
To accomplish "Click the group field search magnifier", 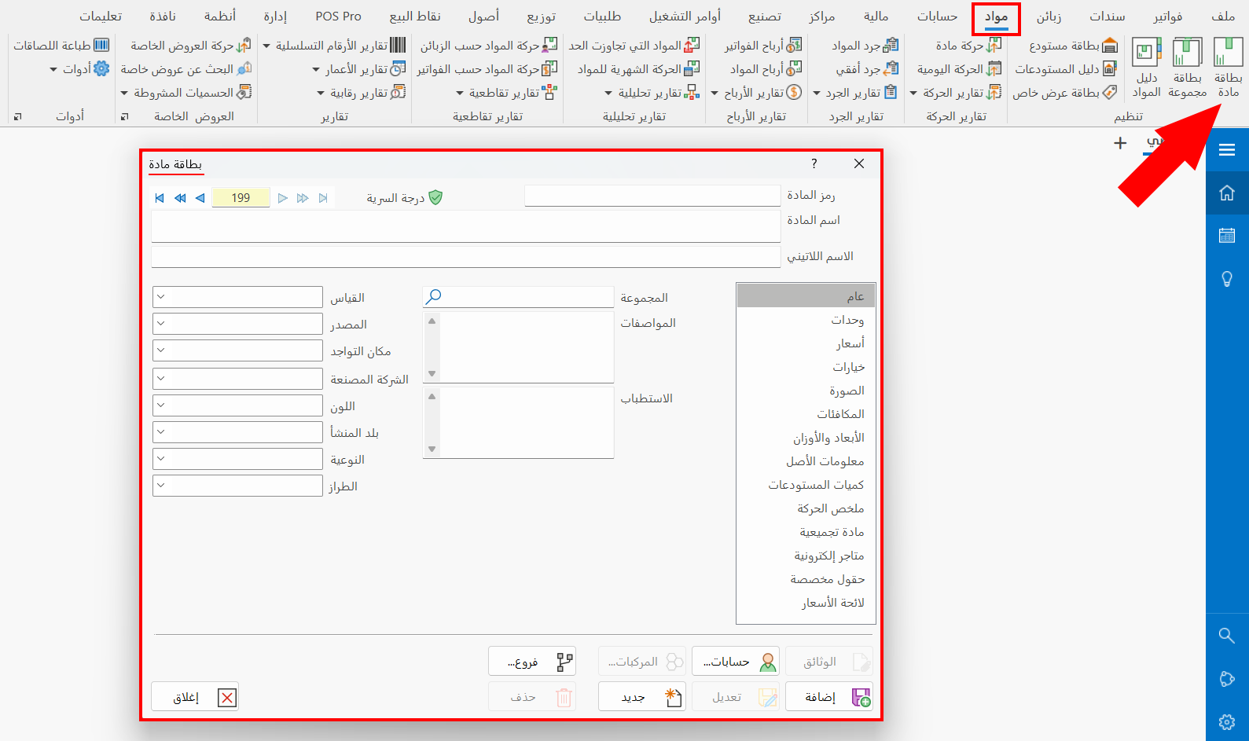I will click(x=433, y=296).
